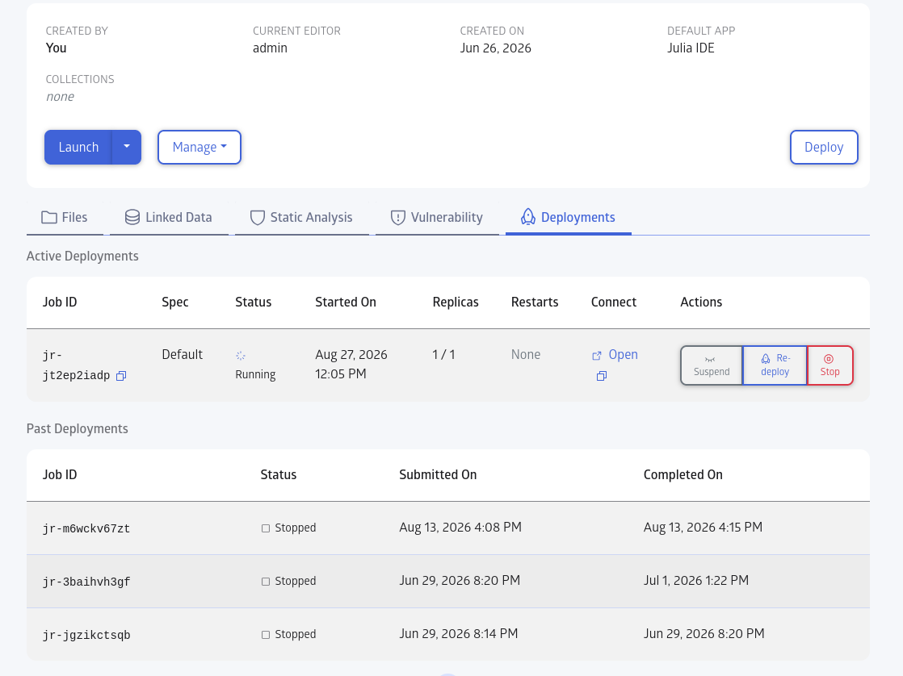
Task: Click the 1 / 1 replicas value
Action: pyautogui.click(x=443, y=354)
